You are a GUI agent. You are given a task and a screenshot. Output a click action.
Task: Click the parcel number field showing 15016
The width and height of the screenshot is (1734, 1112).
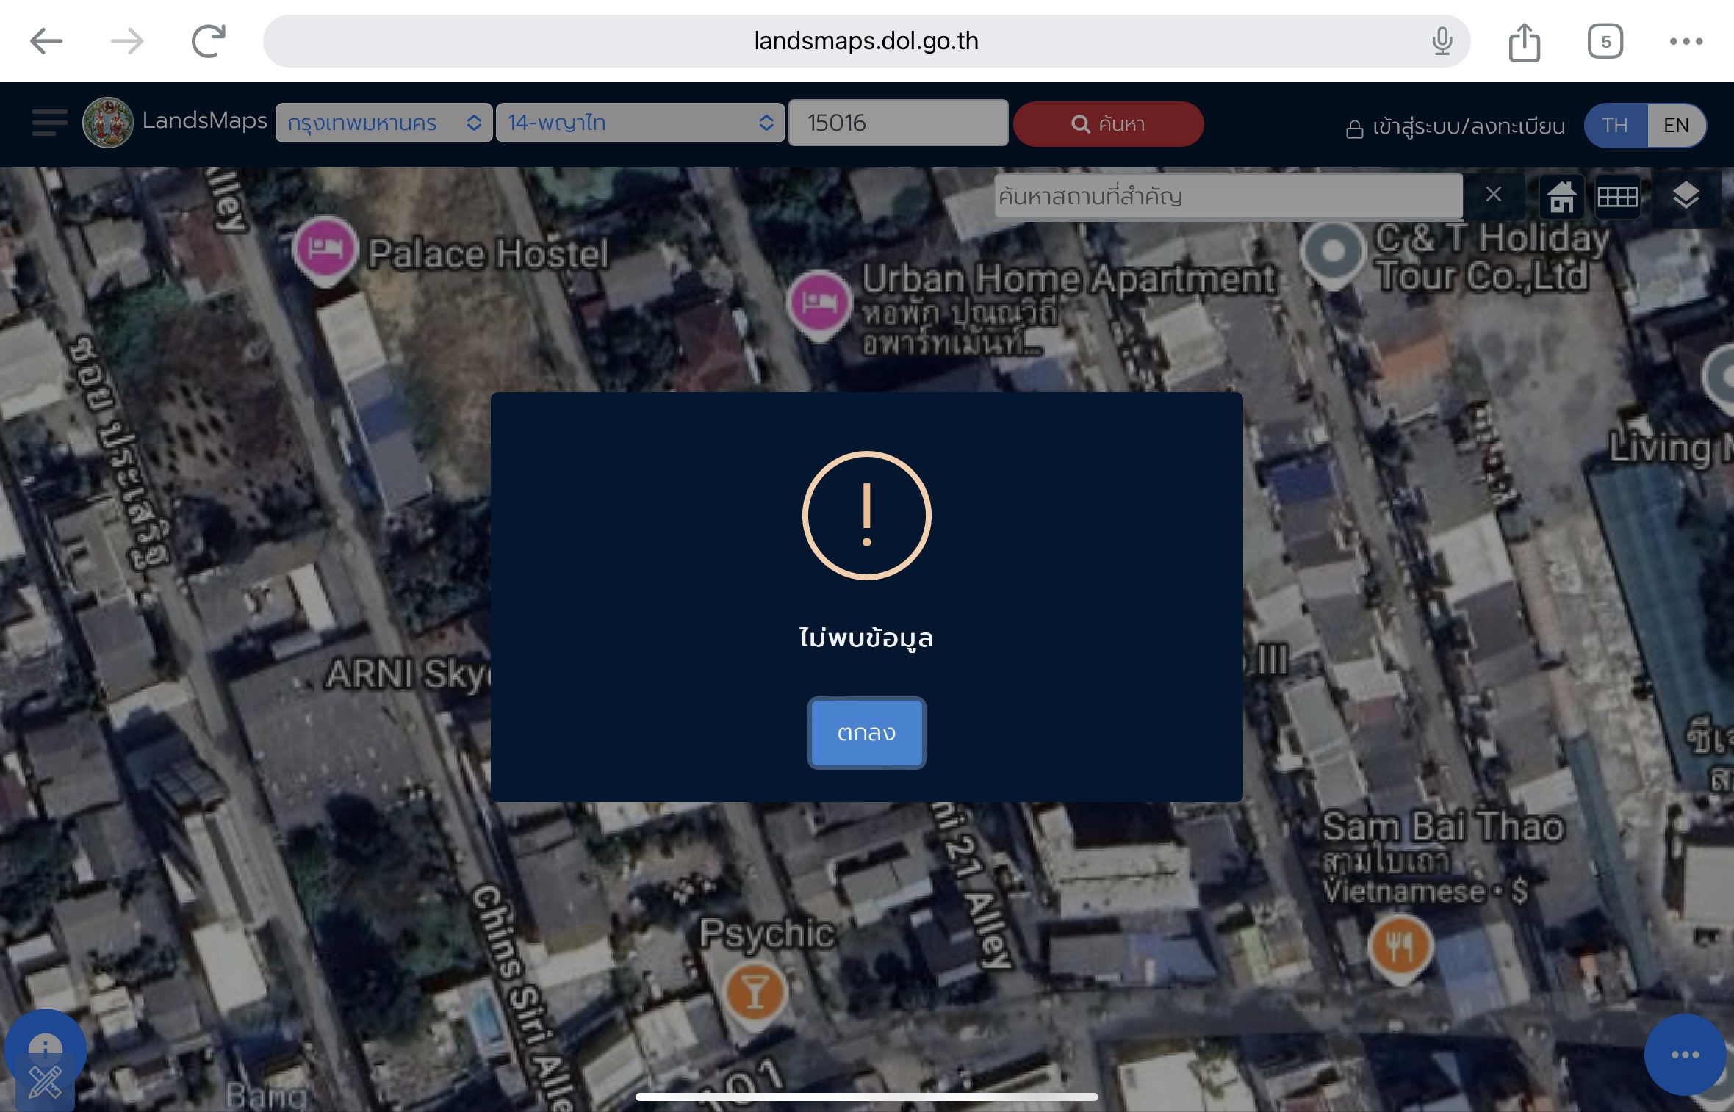(x=897, y=123)
